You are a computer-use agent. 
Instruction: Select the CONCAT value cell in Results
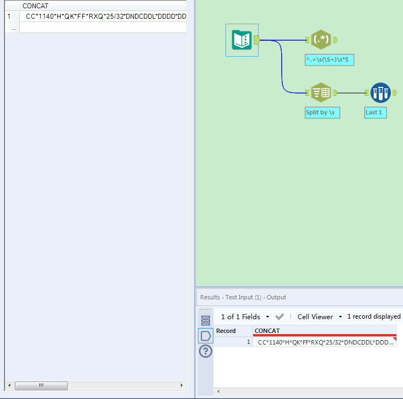point(325,342)
